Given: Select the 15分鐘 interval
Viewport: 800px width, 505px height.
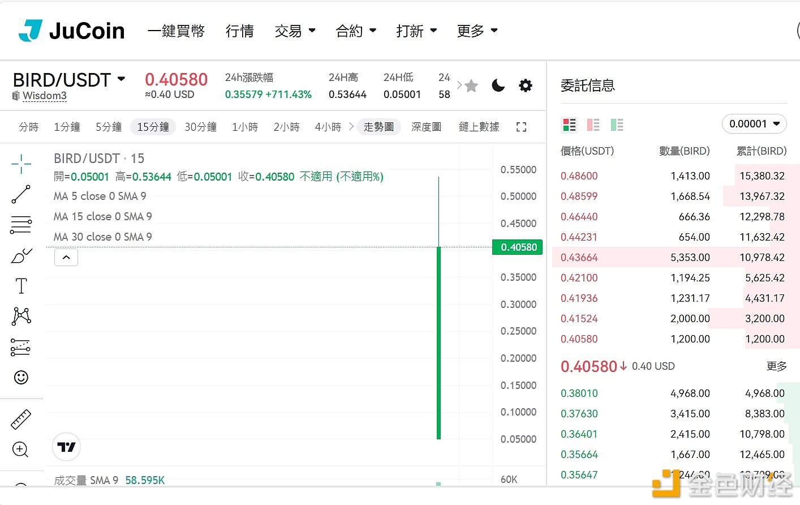Looking at the screenshot, I should click(x=153, y=127).
